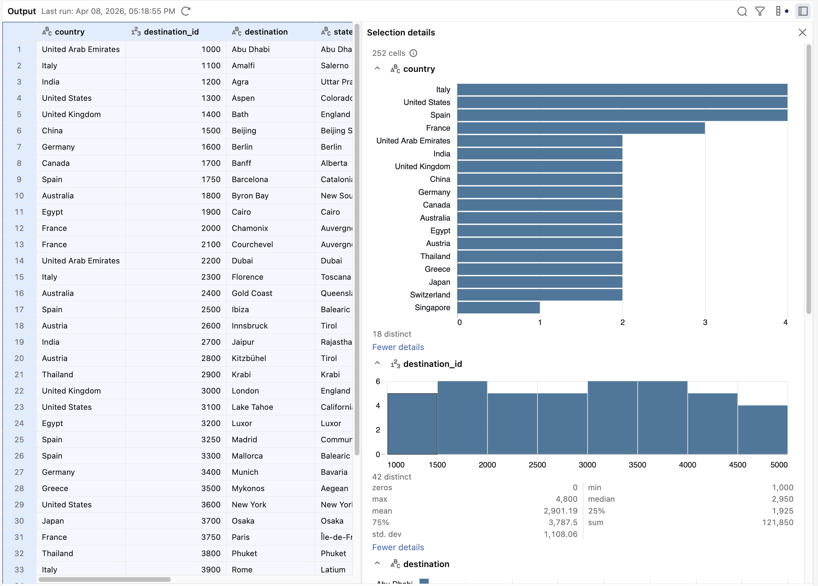Click the filter funnel icon
Screen dimensions: 818x586
[759, 11]
